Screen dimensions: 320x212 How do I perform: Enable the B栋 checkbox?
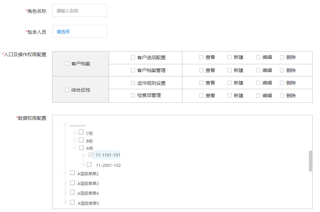pyautogui.click(x=81, y=140)
